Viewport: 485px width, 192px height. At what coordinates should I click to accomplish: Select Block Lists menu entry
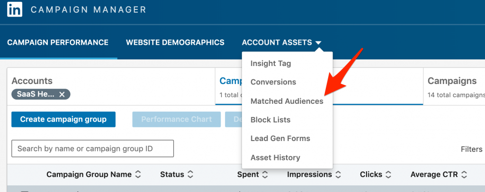tap(270, 120)
